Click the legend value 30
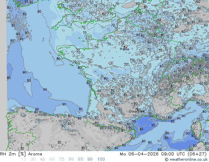209x162 pixels. [33, 159]
